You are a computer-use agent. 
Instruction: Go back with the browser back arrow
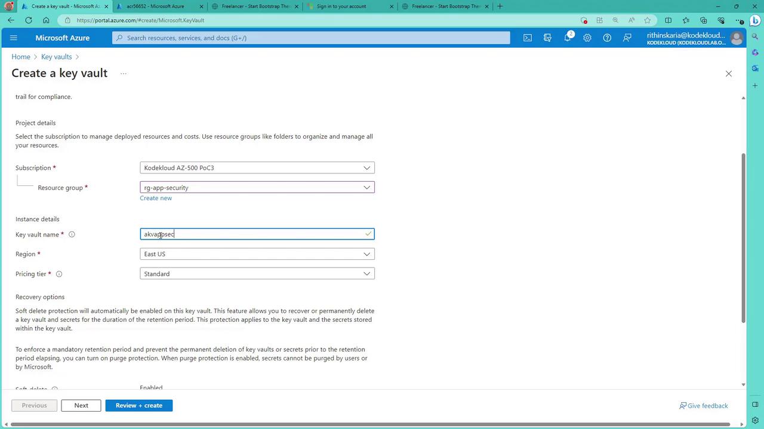point(11,20)
